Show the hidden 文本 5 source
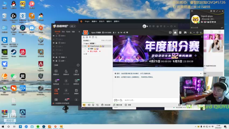The height and width of the screenshot is (129, 229). tap(54, 39)
